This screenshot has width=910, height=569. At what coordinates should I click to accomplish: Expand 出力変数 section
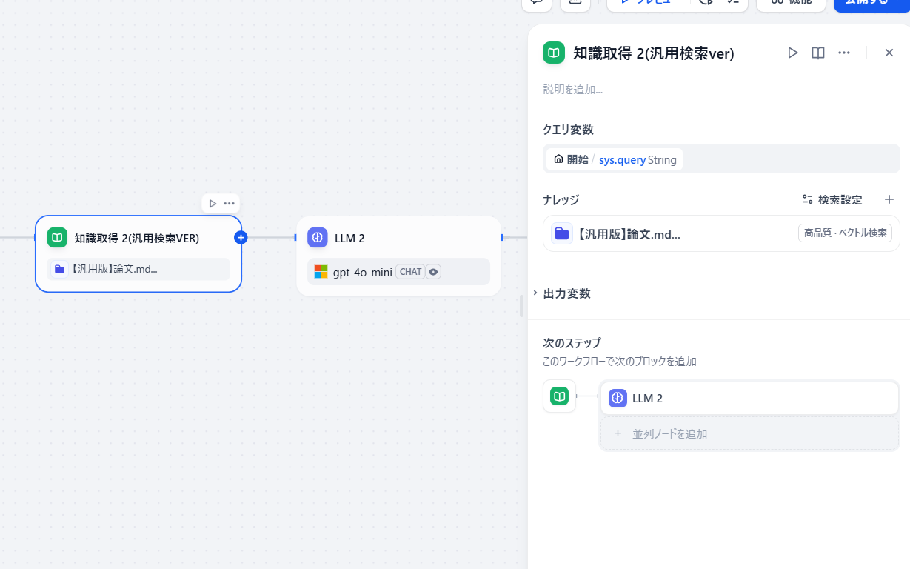click(x=567, y=293)
